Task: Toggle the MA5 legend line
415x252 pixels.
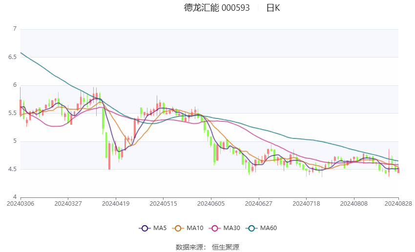Action: (x=153, y=228)
